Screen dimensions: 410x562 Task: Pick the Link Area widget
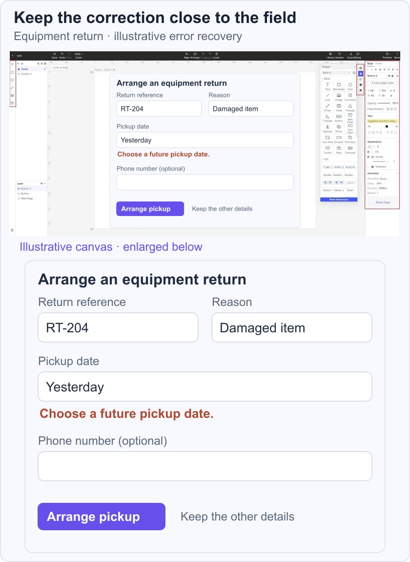[350, 97]
